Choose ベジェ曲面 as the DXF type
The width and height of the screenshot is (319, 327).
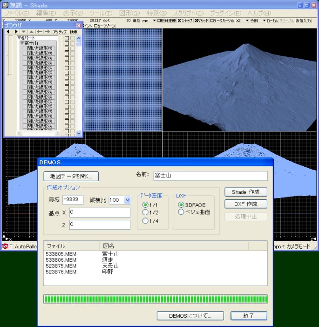pos(181,212)
